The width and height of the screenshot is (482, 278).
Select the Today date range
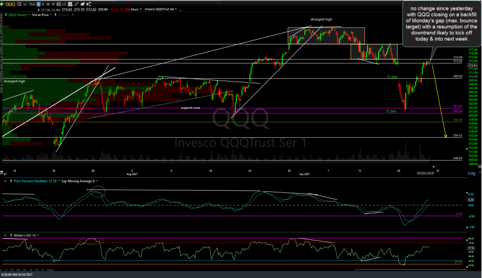[50, 270]
